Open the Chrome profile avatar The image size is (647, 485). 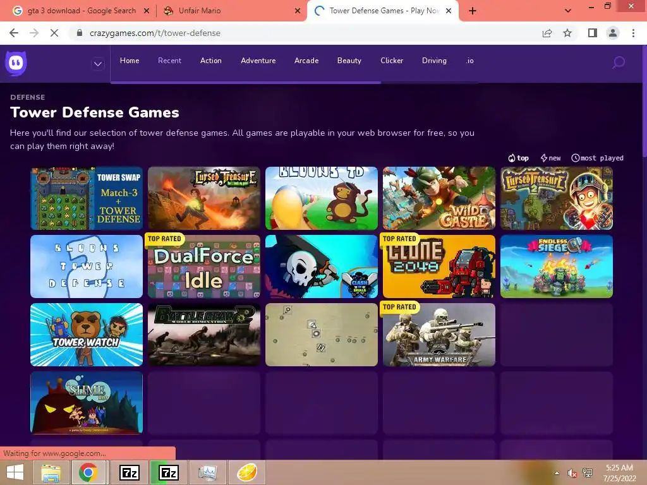tap(613, 33)
